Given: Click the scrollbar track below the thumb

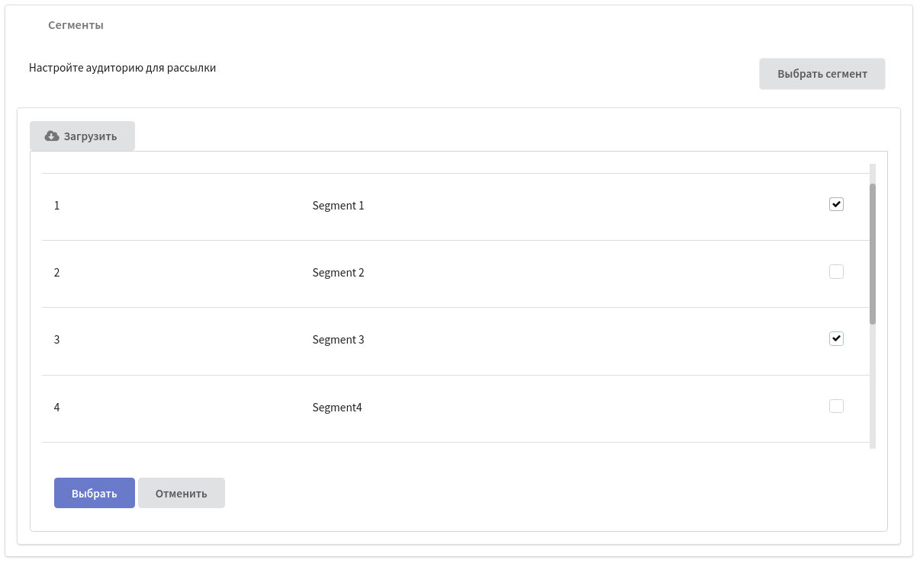Looking at the screenshot, I should (873, 389).
